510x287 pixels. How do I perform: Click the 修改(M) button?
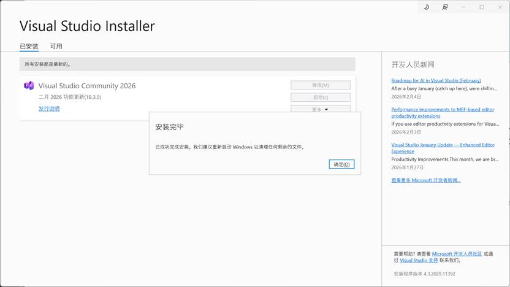point(321,85)
